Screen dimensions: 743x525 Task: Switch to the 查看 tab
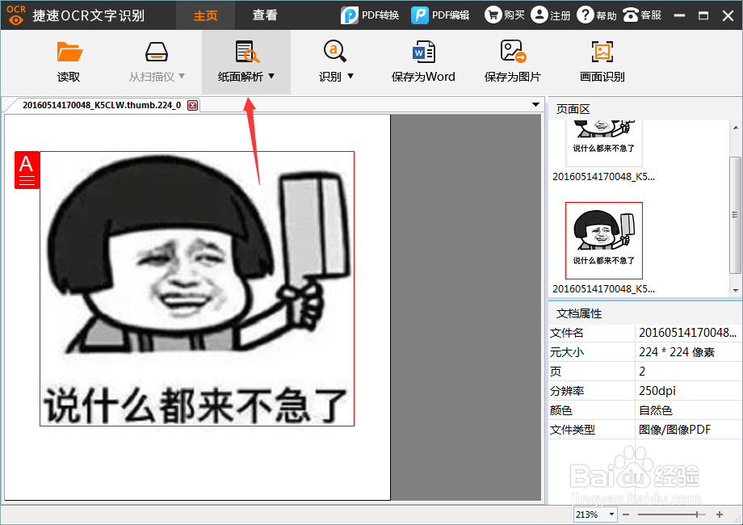[x=264, y=15]
